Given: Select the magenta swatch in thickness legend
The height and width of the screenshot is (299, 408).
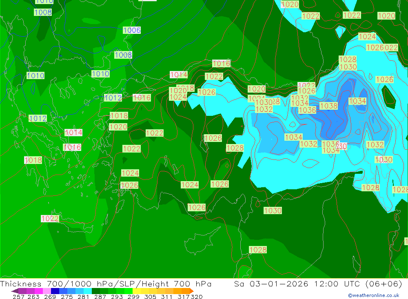Looking at the screenshot, I should 38,291.
